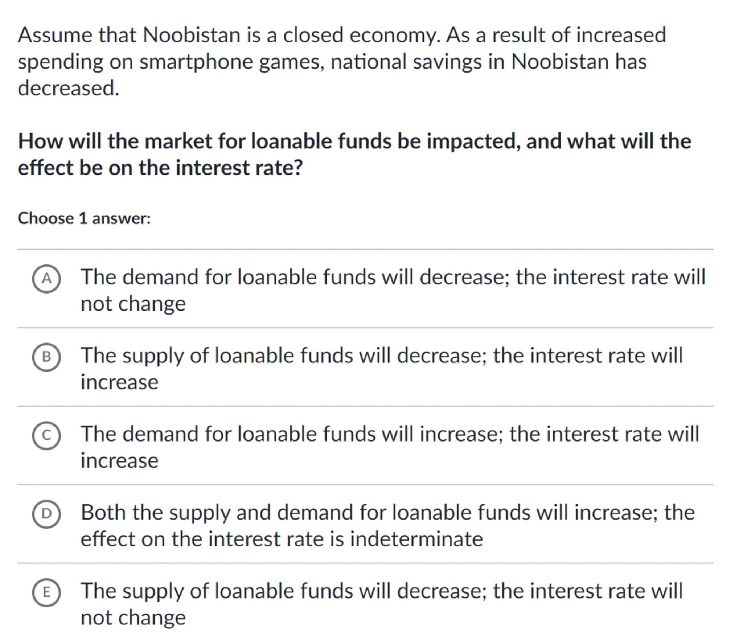Click the 'Choose 1 answer:' label
This screenshot has height=636, width=743.
[x=84, y=218]
